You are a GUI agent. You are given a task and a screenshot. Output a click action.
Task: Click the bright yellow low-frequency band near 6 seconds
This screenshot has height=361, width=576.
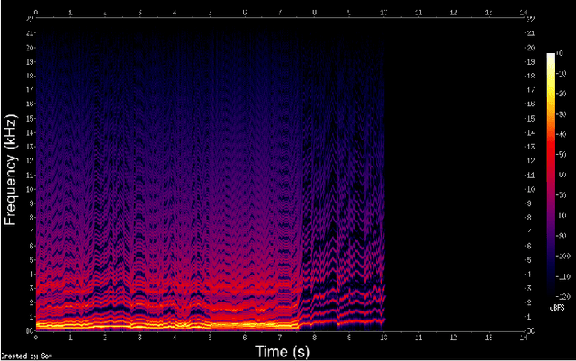245,322
